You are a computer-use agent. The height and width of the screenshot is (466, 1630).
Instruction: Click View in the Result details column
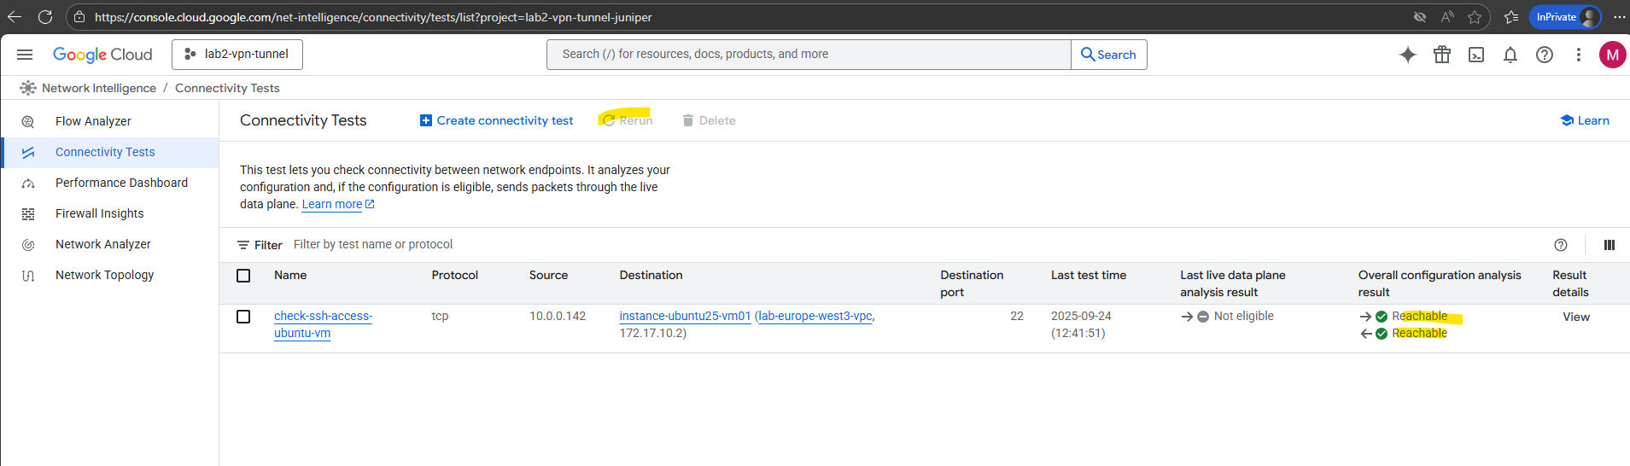1576,317
